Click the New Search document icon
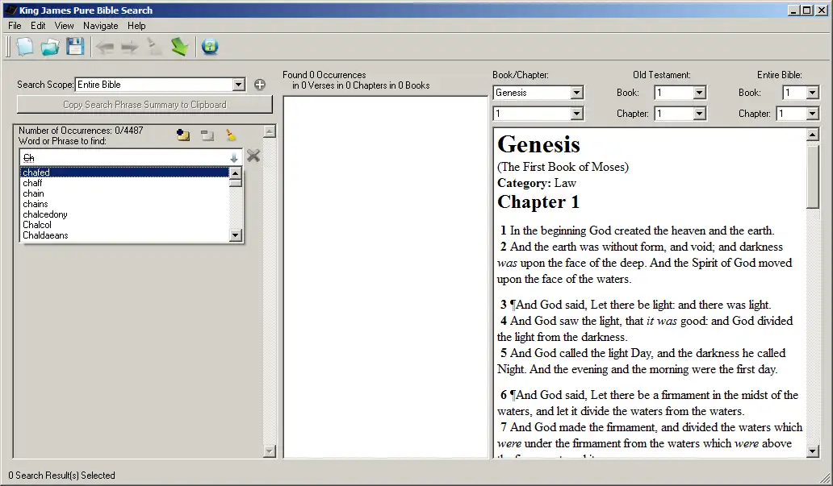 point(24,47)
